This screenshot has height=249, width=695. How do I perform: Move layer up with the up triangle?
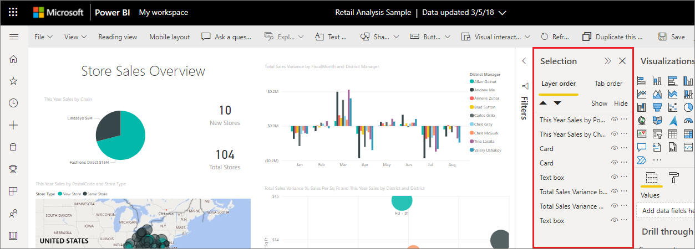(x=544, y=103)
